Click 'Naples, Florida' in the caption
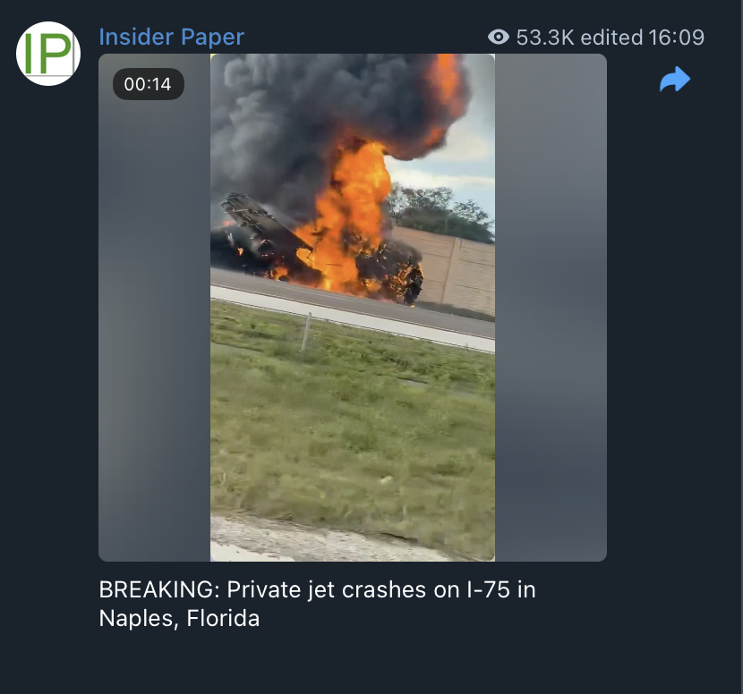 tap(179, 618)
